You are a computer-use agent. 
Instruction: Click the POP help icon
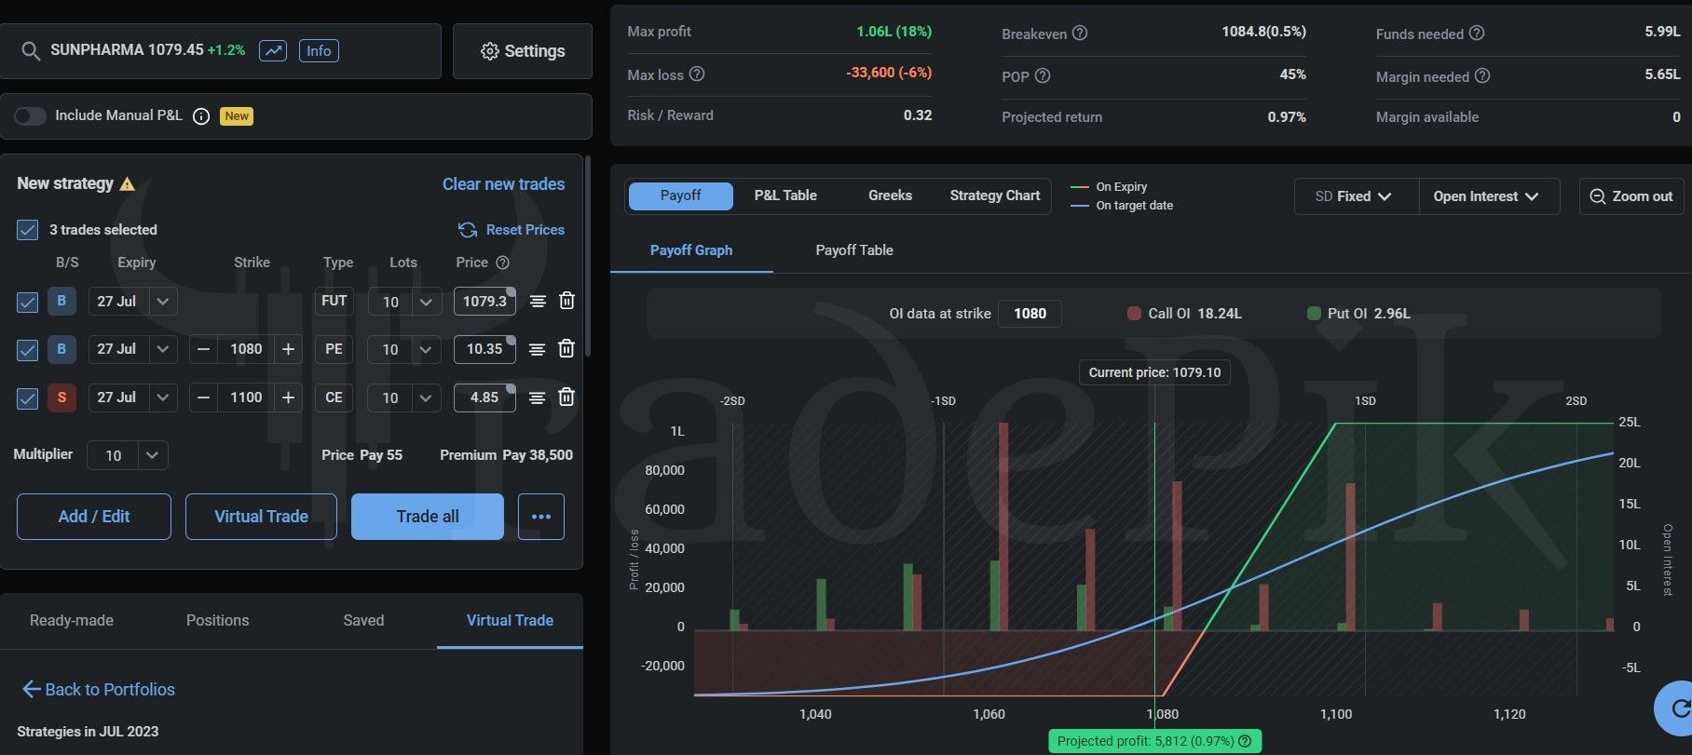(1043, 75)
